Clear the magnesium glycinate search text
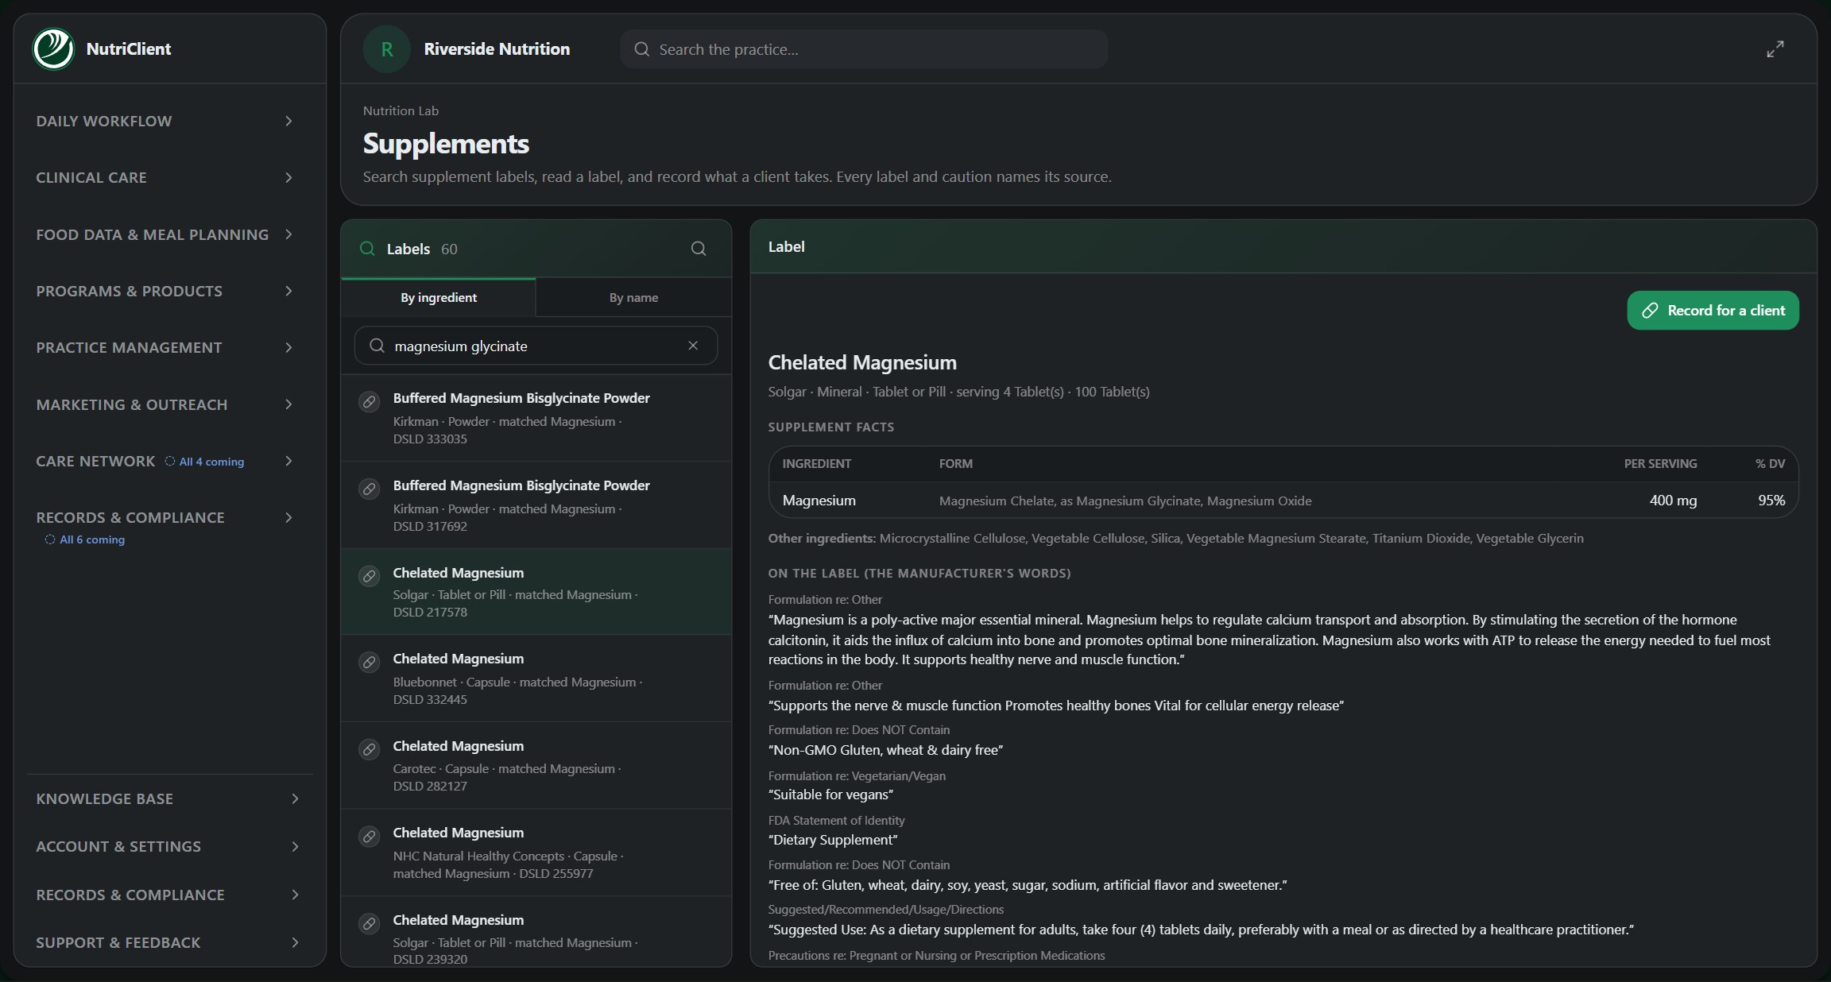This screenshot has height=982, width=1831. click(x=693, y=346)
